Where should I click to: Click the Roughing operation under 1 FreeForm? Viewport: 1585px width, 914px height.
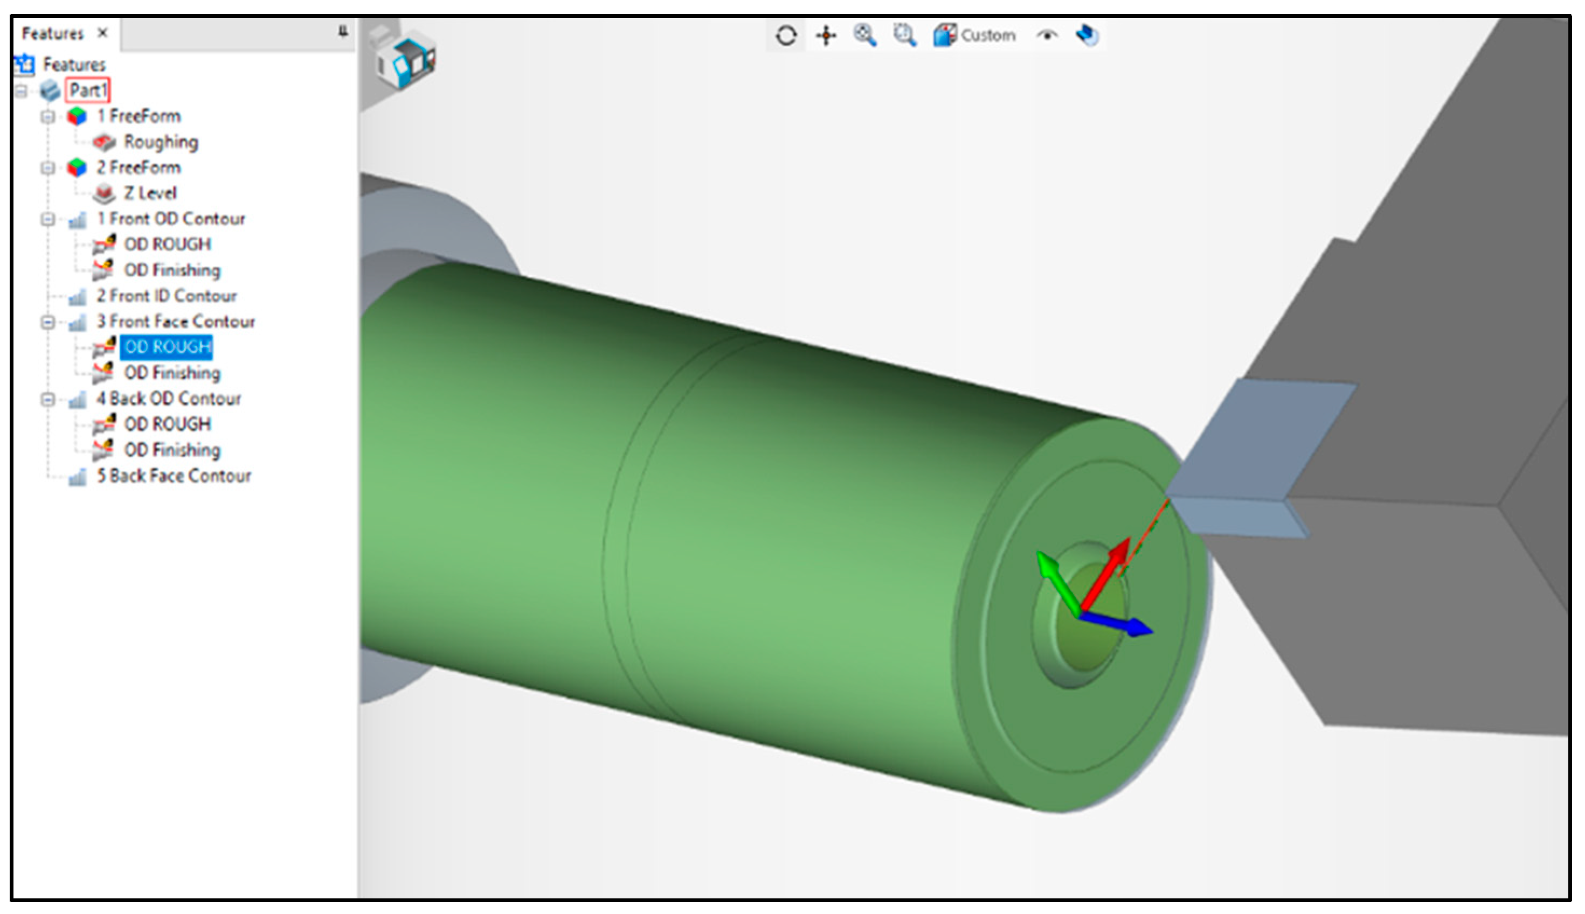pyautogui.click(x=161, y=142)
